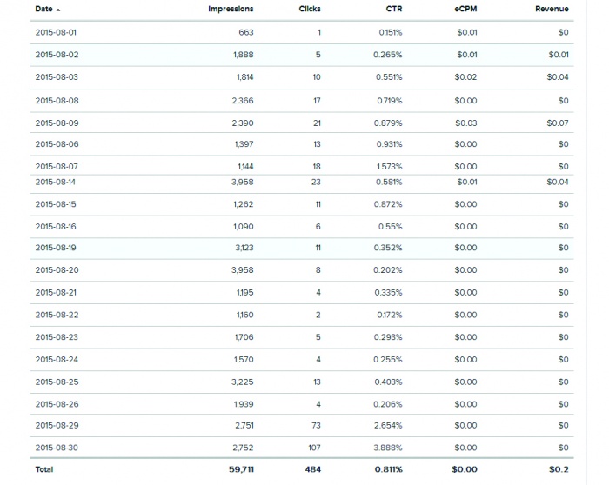Sort table by Date column header

pyautogui.click(x=43, y=9)
